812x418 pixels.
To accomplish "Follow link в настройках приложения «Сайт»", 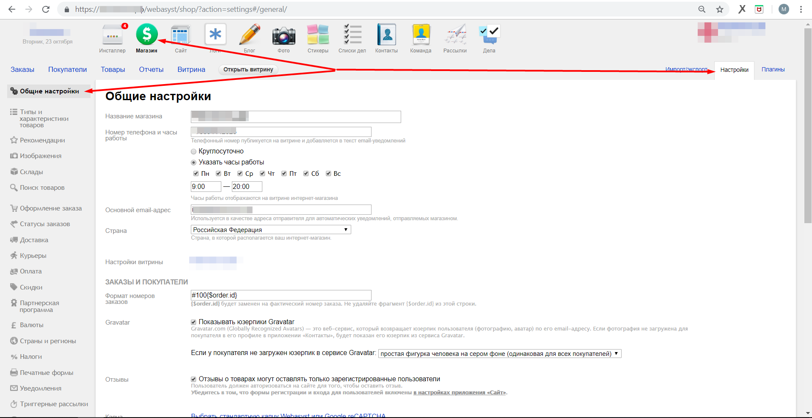I will pos(460,393).
